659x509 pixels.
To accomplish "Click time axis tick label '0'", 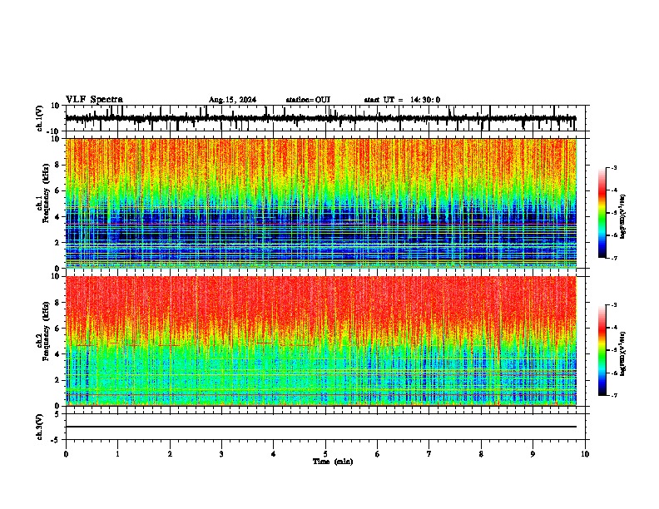I will click(66, 454).
